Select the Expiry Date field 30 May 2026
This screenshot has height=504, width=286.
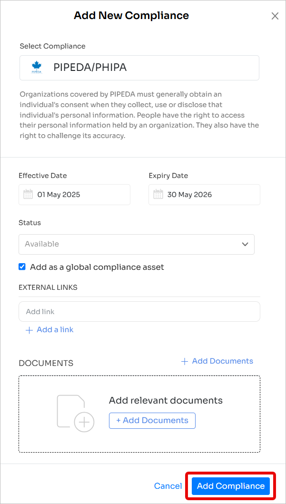204,195
